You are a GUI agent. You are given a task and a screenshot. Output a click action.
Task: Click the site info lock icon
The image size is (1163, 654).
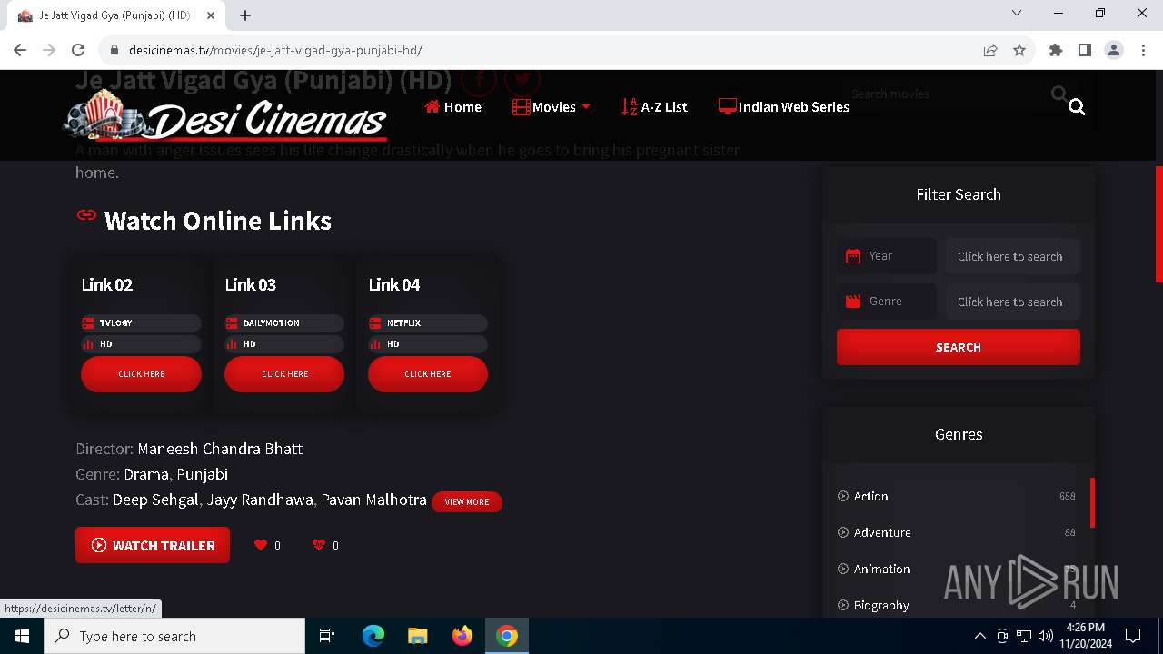114,51
